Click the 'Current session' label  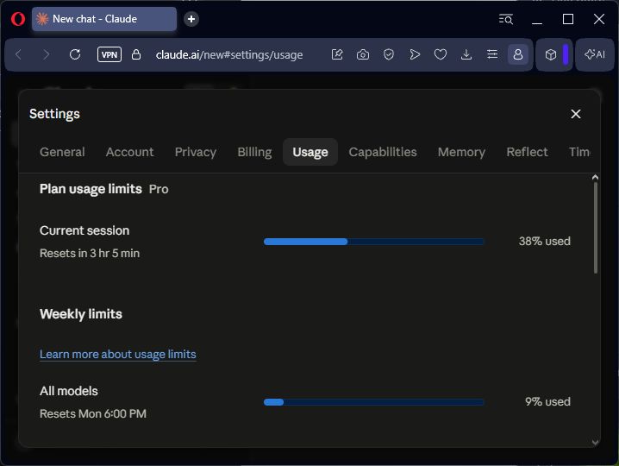(84, 230)
